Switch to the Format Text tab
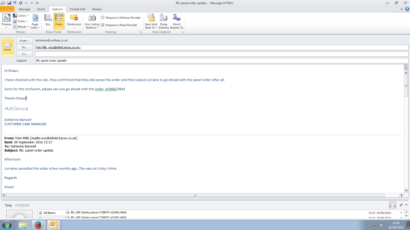This screenshot has height=230, width=410. [77, 9]
